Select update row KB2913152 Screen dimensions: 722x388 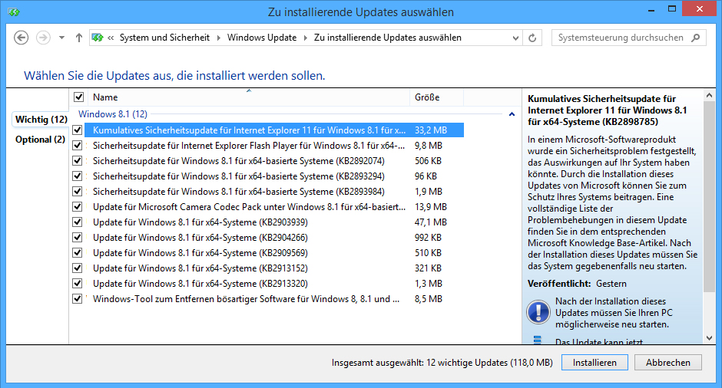274,268
